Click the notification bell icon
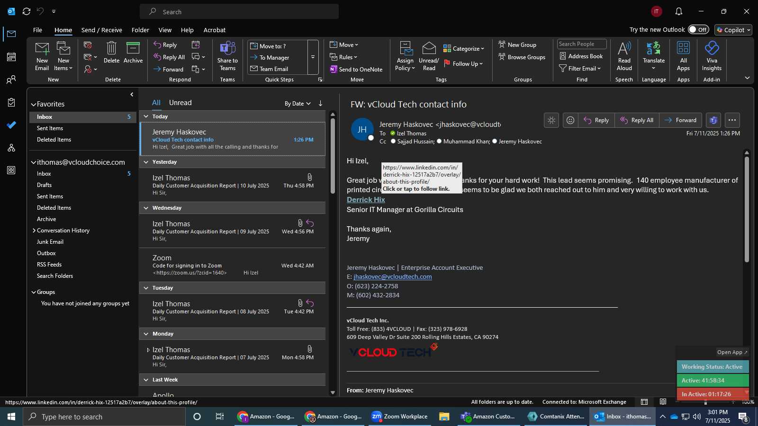Image resolution: width=758 pixels, height=426 pixels. 678,11
